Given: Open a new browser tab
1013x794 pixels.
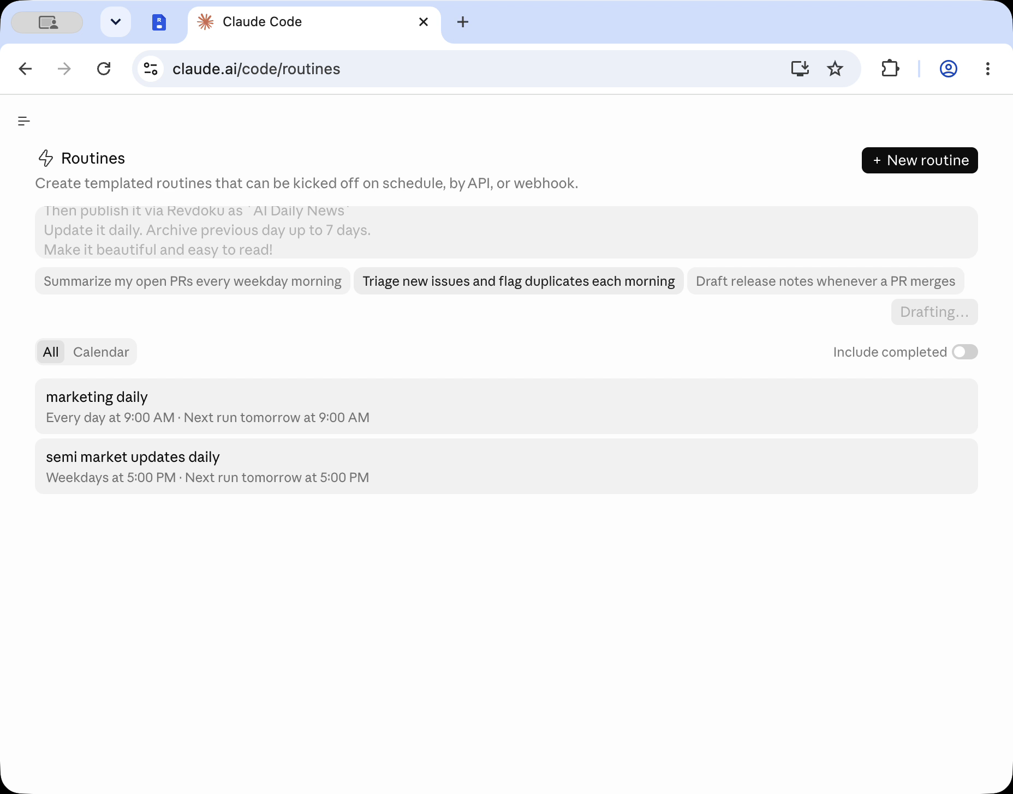Looking at the screenshot, I should point(463,22).
